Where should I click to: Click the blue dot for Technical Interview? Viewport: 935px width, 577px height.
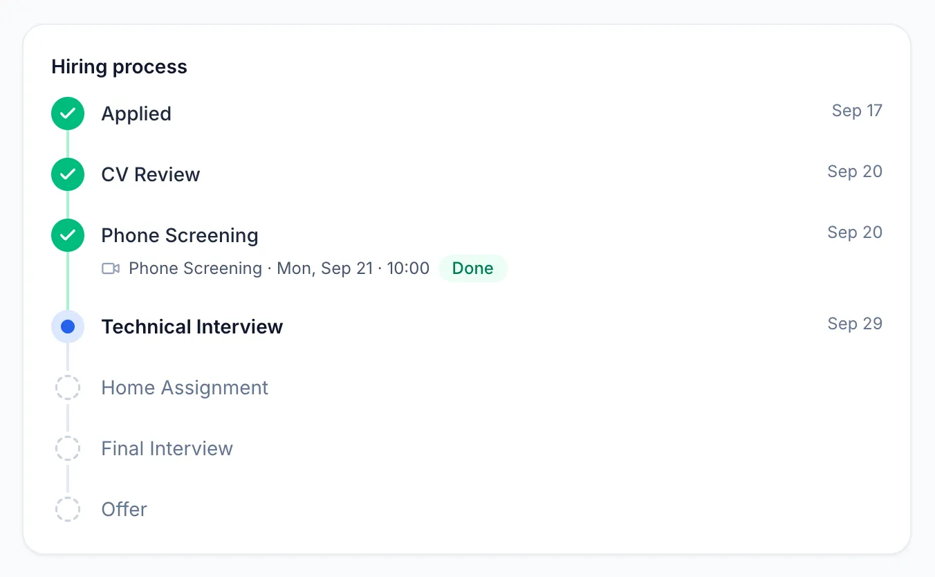tap(68, 327)
